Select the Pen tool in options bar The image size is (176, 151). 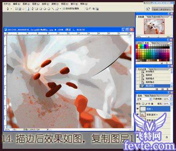(28, 9)
